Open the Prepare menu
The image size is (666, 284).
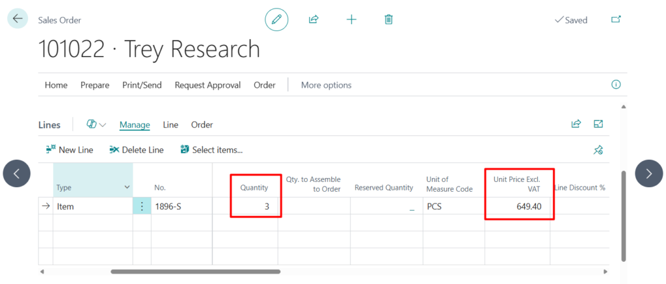point(94,85)
